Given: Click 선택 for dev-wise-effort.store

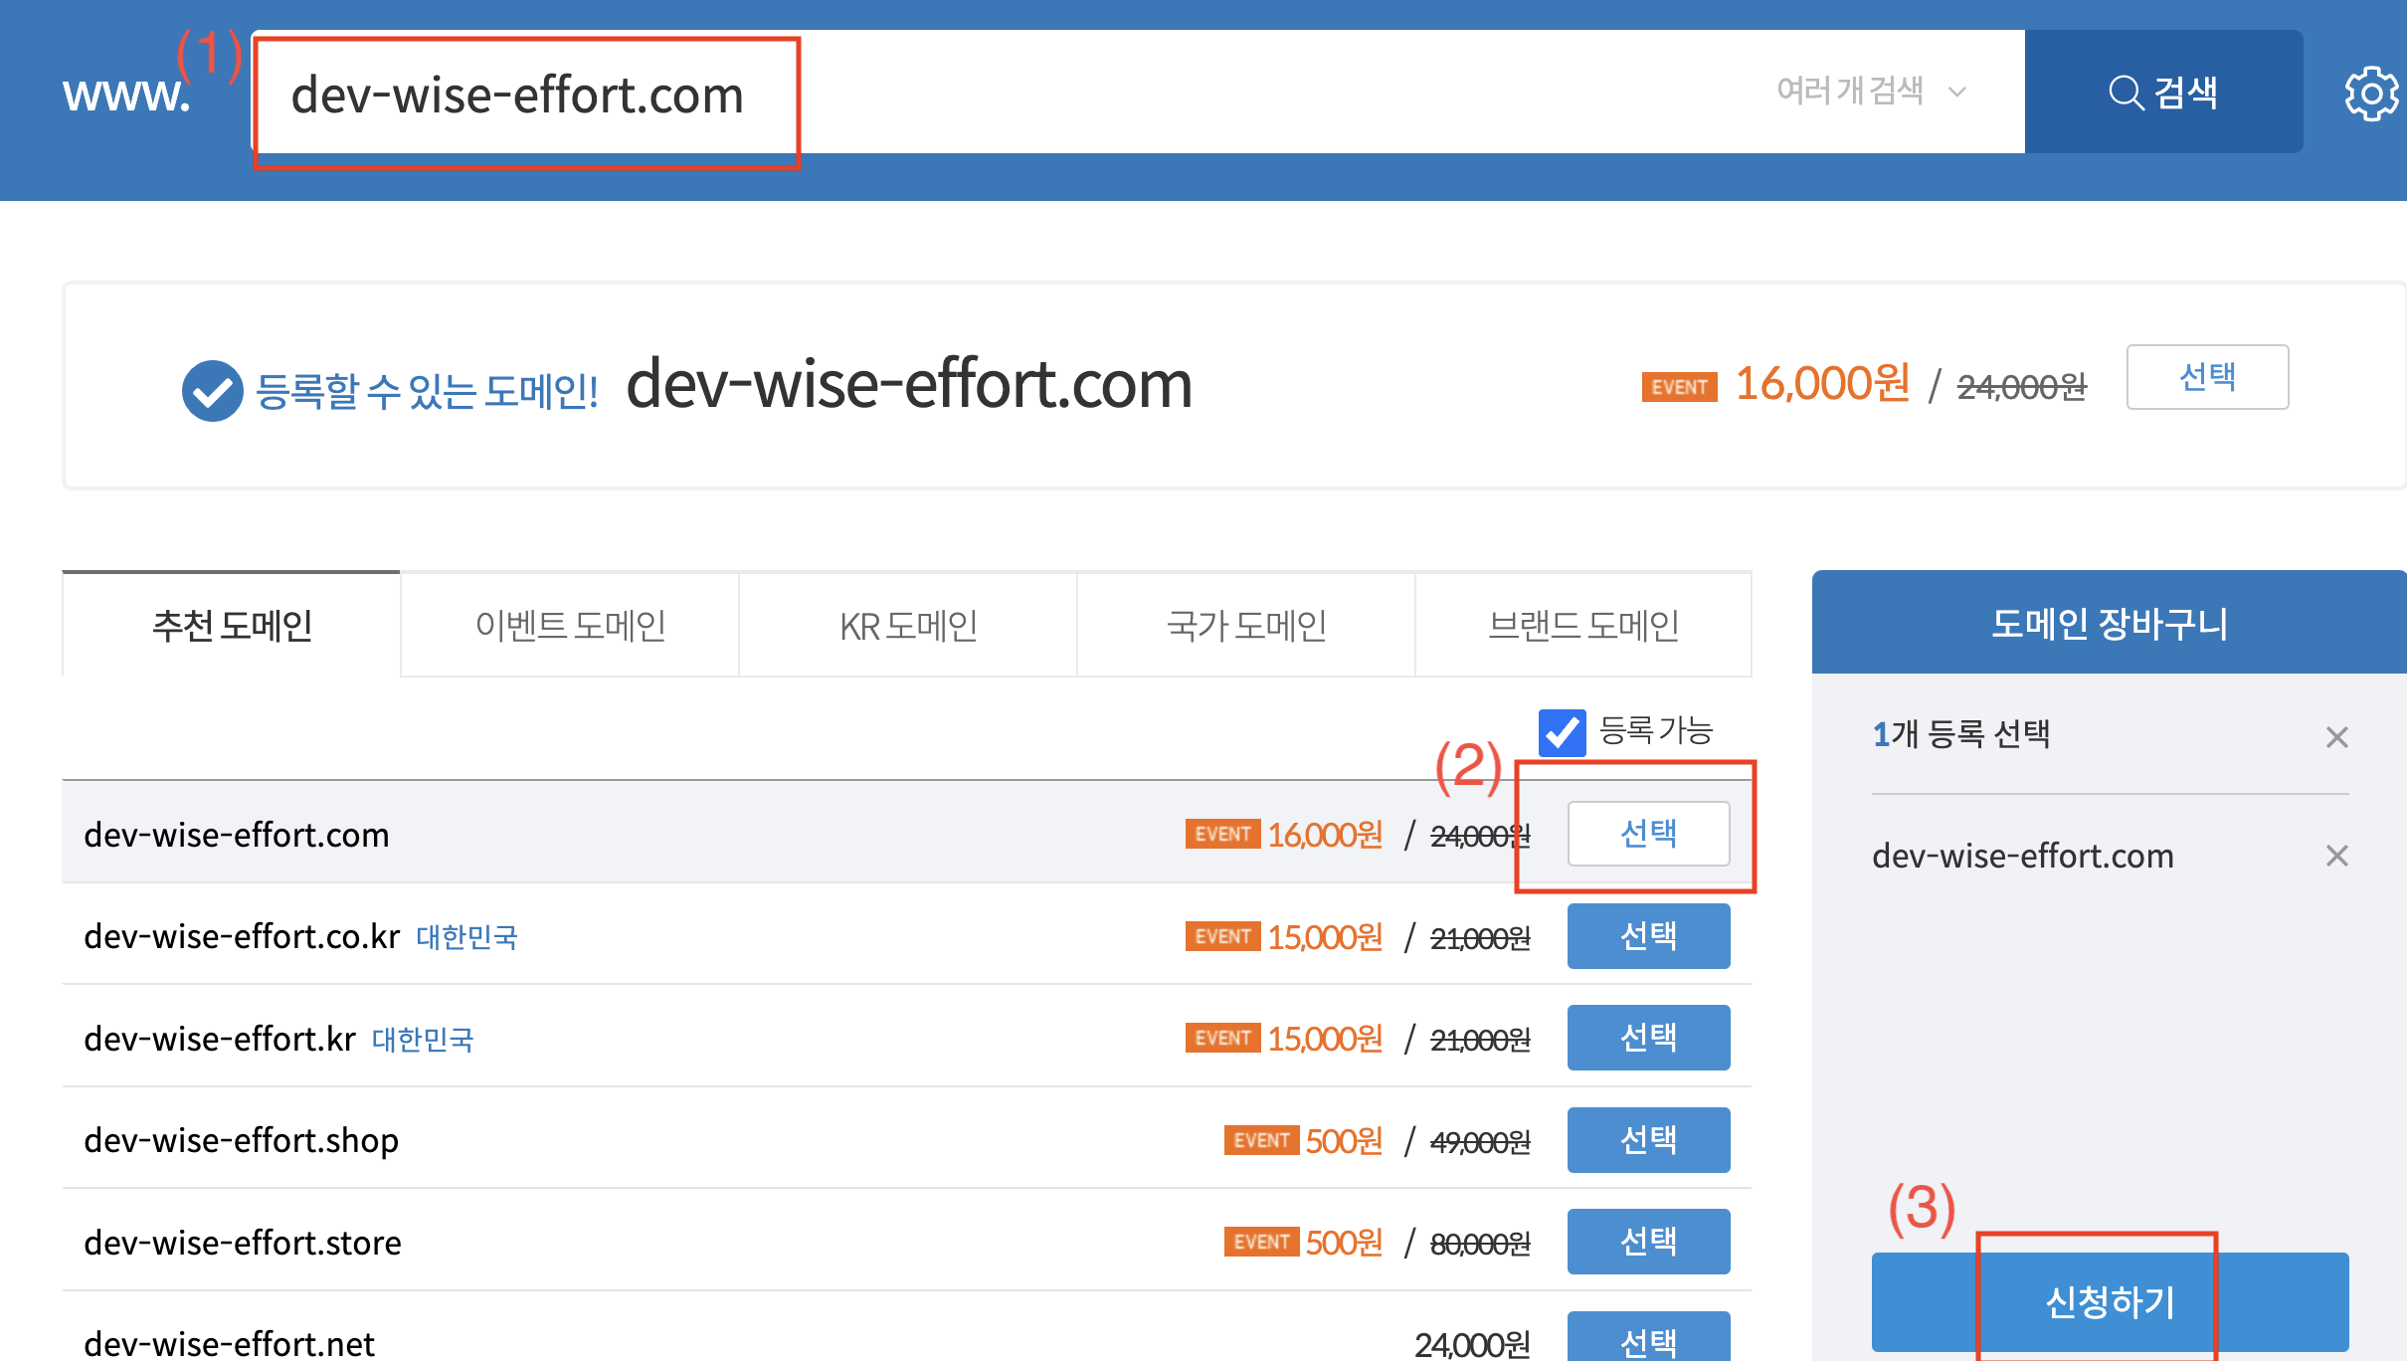Looking at the screenshot, I should [1648, 1242].
